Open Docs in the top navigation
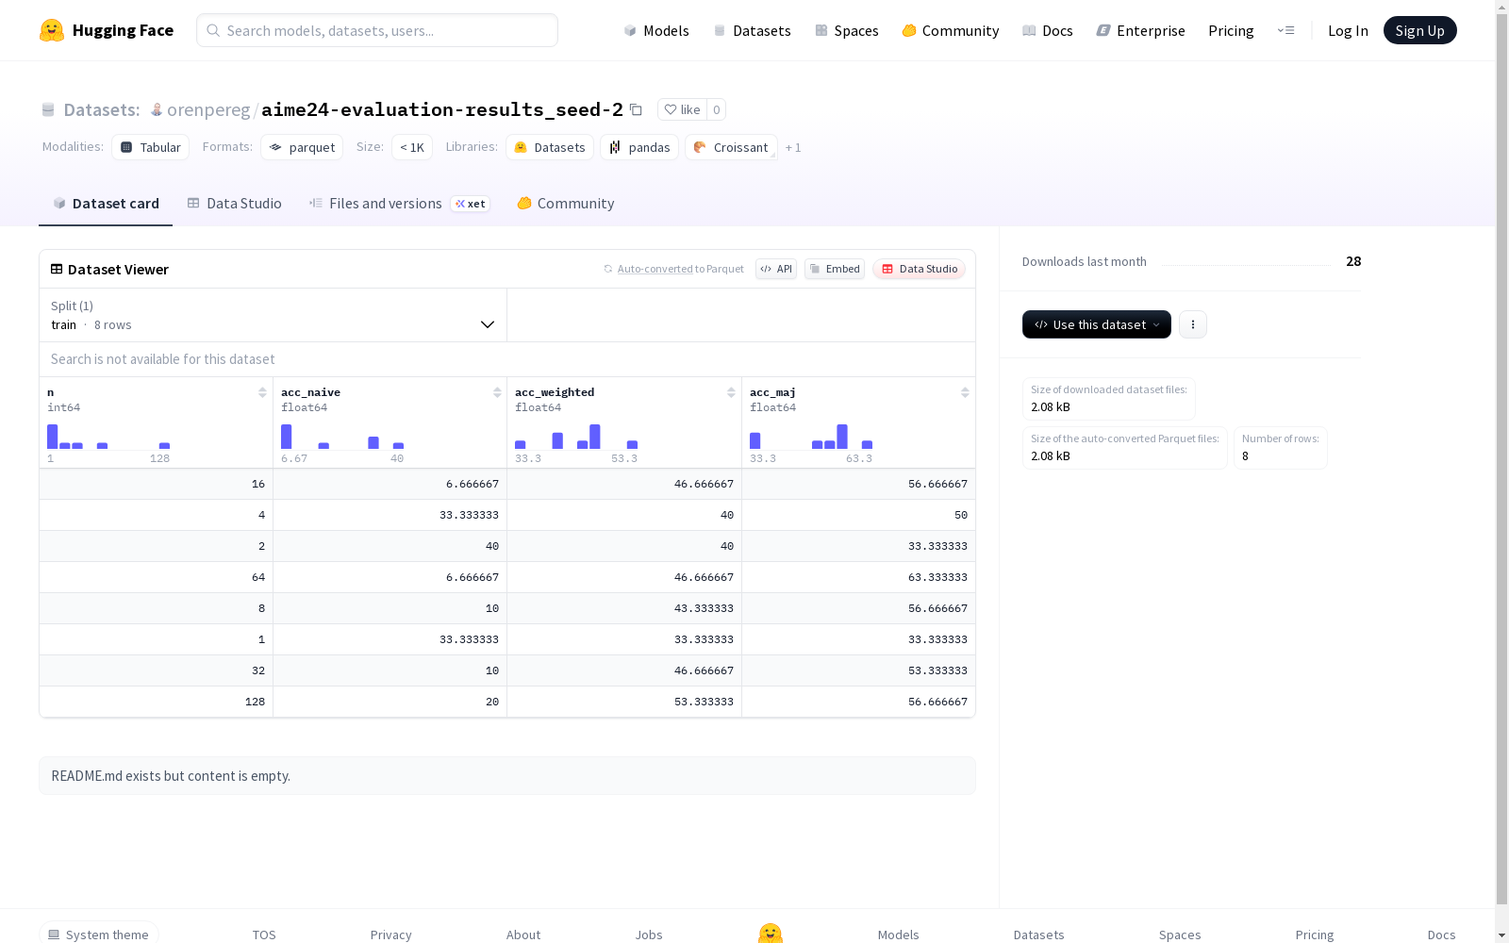Viewport: 1509px width, 943px height. (x=1048, y=30)
